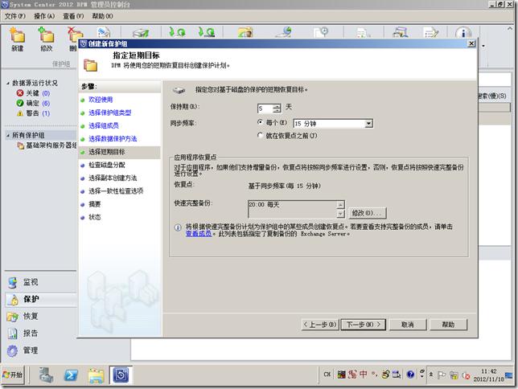
Task: Go to the 选择保护组类型 wizard step
Action: [x=109, y=113]
